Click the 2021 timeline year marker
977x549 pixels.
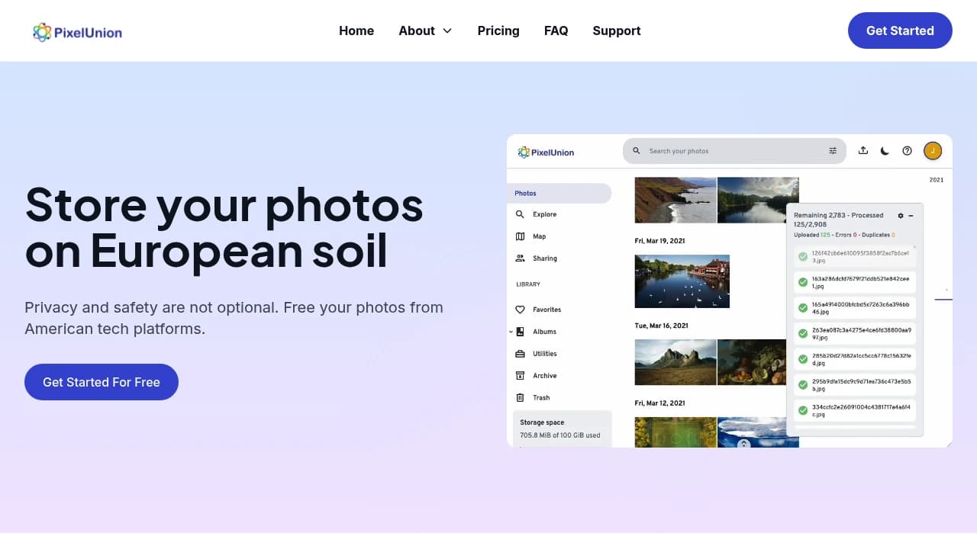[937, 180]
